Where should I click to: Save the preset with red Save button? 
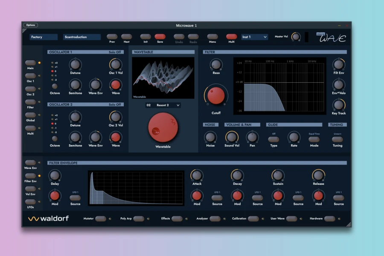tap(160, 37)
